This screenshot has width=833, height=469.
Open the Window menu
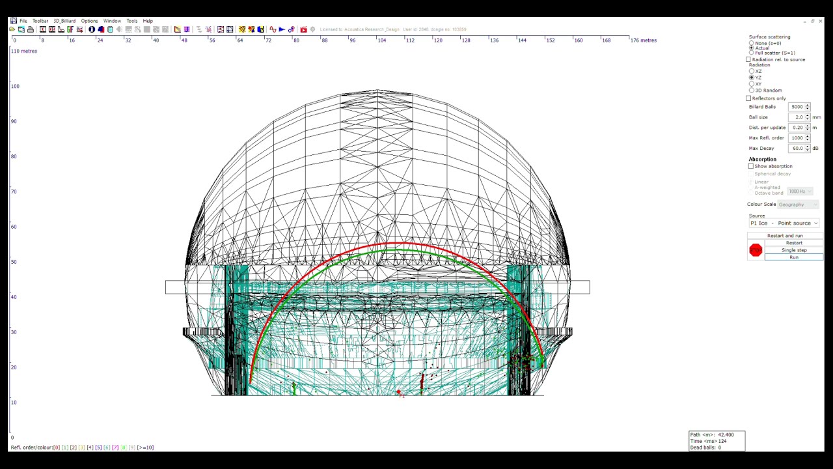tap(112, 21)
